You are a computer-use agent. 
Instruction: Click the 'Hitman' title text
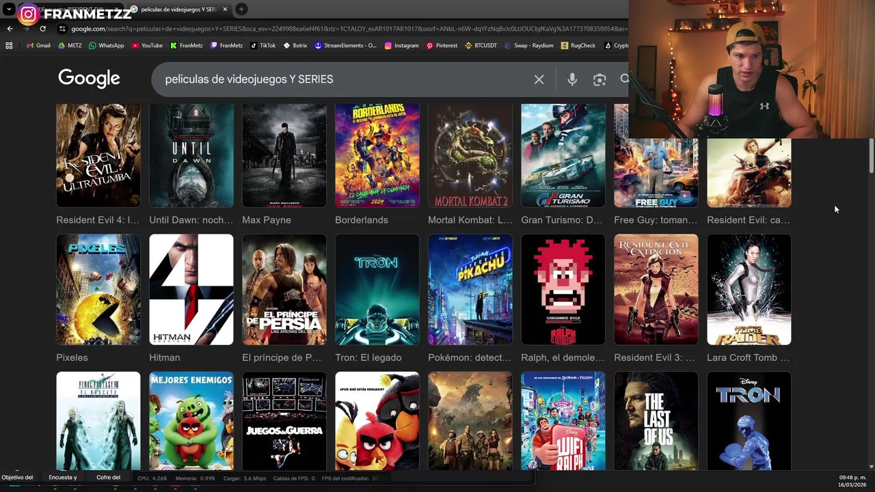pos(165,357)
